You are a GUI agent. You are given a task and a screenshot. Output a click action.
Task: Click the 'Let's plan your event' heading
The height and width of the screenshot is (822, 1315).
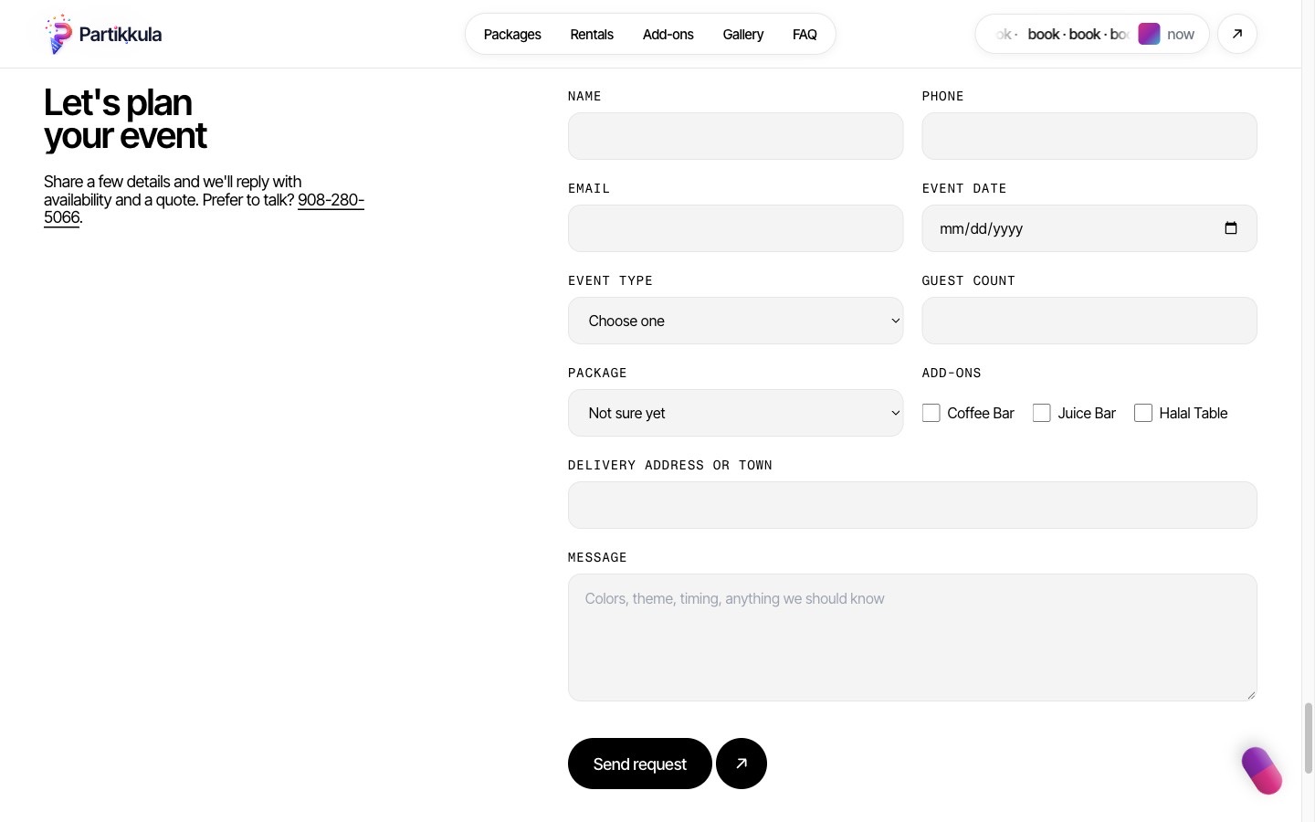[125, 119]
